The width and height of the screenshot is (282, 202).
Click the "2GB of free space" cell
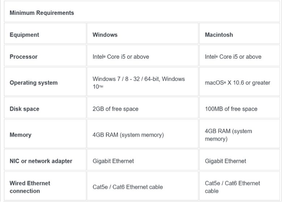(x=115, y=109)
